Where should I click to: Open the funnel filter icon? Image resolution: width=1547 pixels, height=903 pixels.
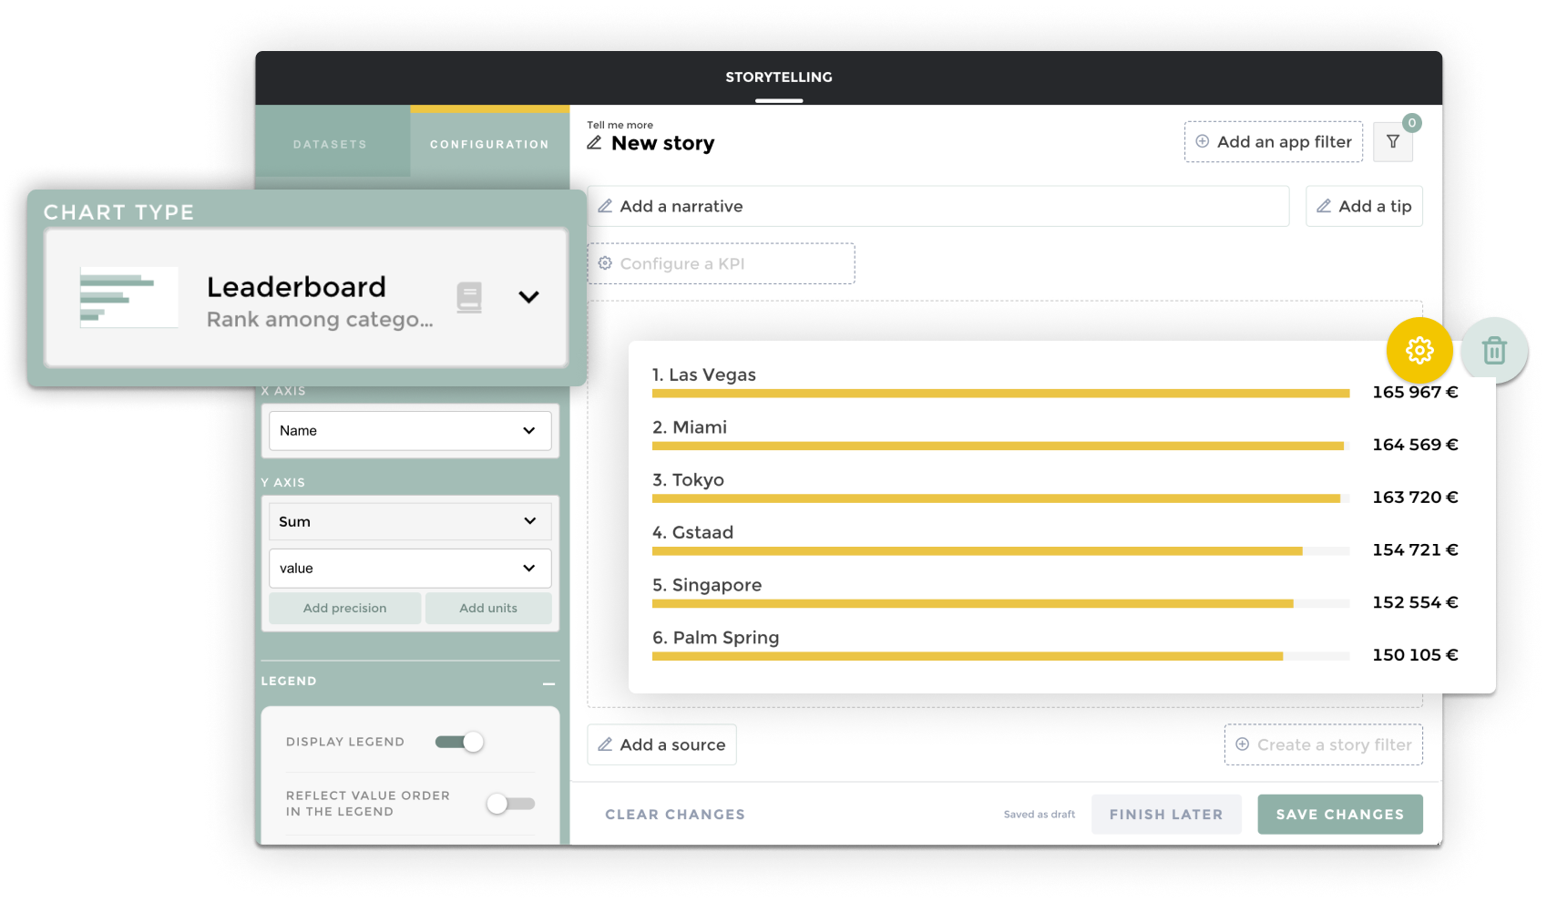click(x=1392, y=142)
